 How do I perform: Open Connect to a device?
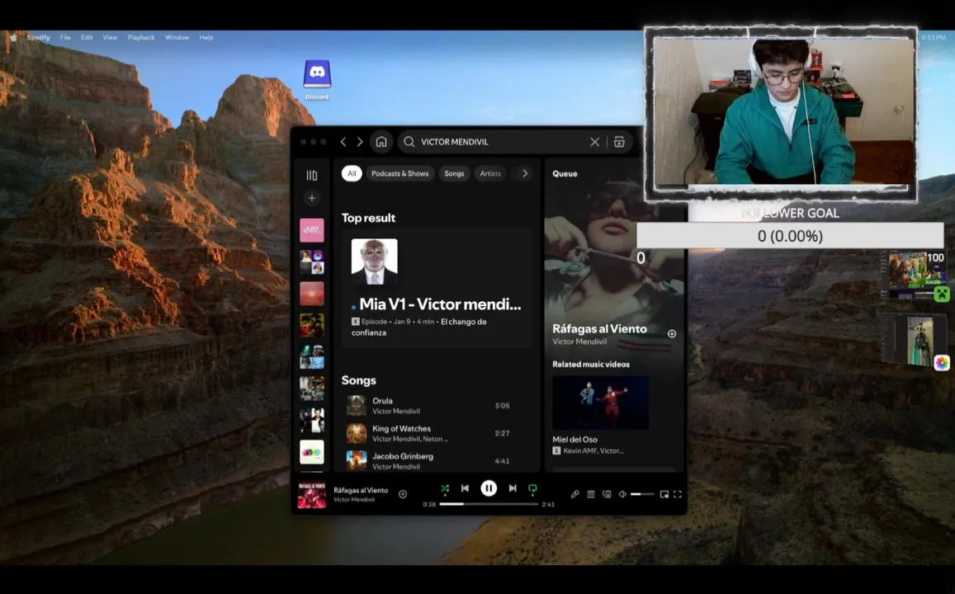click(x=607, y=494)
